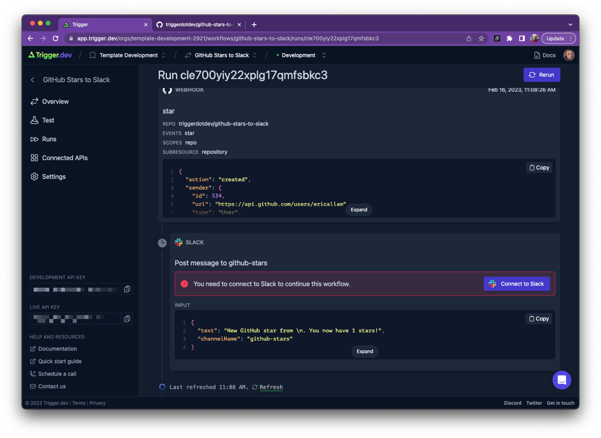The width and height of the screenshot is (601, 438).
Task: Open the Terms footer link
Action: coord(79,403)
